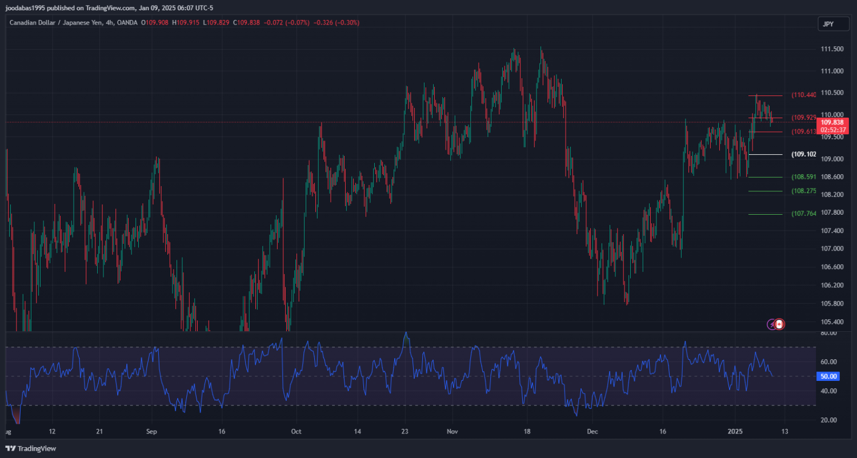Click the purple lightning bolt event icon
Screen dimensions: 857x458
click(x=771, y=324)
